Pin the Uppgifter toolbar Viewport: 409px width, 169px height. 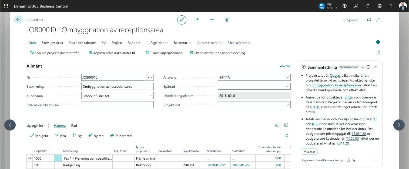click(286, 136)
